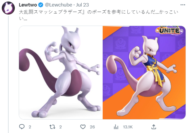The image size is (190, 133).
Task: Open view analytics bar chart icon
Action: coord(116,127)
